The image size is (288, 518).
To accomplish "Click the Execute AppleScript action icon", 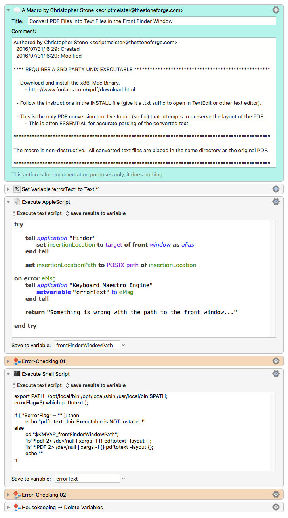I will click(17, 202).
